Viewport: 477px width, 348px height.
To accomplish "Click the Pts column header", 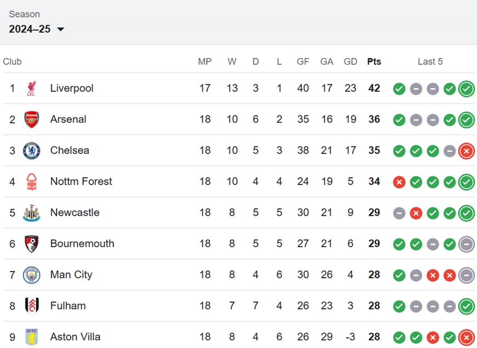I will pos(374,61).
